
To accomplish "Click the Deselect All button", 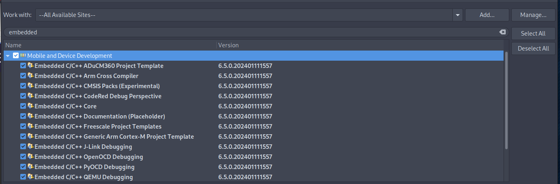I will (533, 49).
